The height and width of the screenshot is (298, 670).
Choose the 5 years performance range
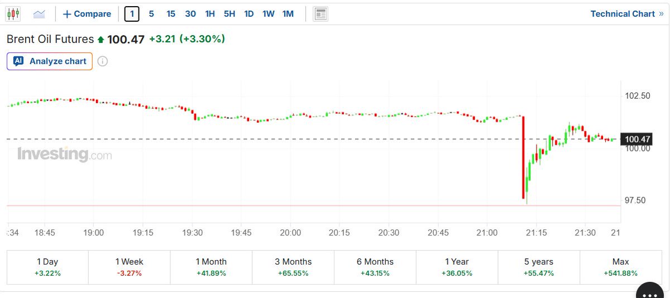(x=539, y=267)
